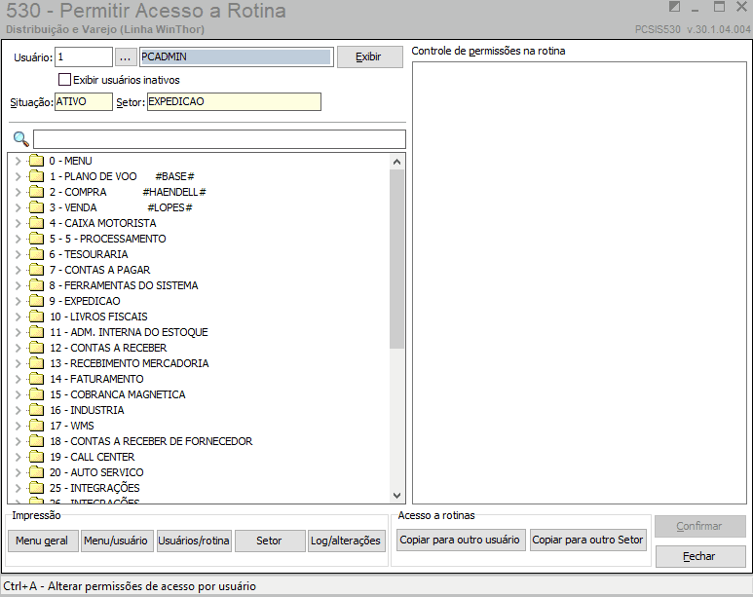Click the Situação field showing ATIVO
Viewport: 753px width, 597px height.
(x=84, y=102)
